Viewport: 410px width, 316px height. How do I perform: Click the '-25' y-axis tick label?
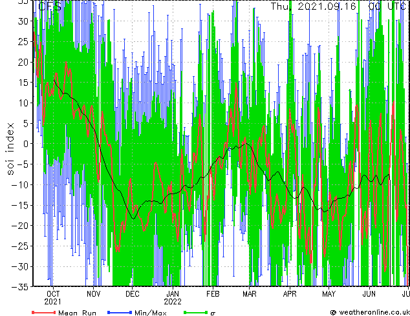pos(20,246)
